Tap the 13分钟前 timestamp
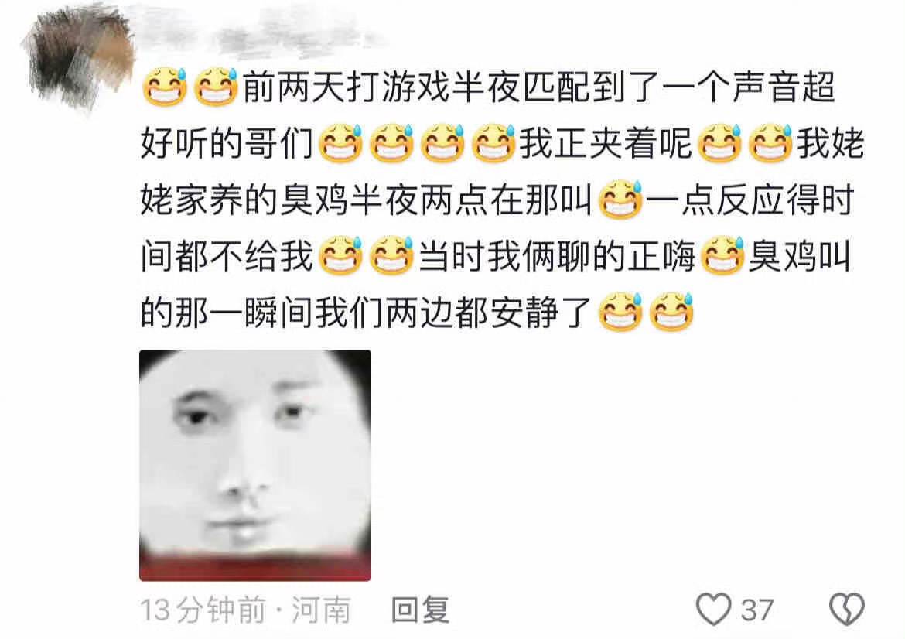Screen dimensions: 905x639 click(203, 610)
